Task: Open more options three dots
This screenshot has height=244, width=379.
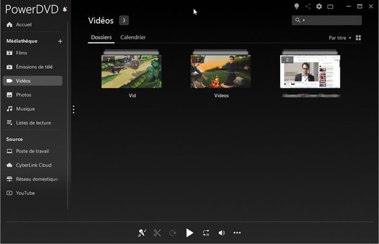Action: (x=237, y=233)
